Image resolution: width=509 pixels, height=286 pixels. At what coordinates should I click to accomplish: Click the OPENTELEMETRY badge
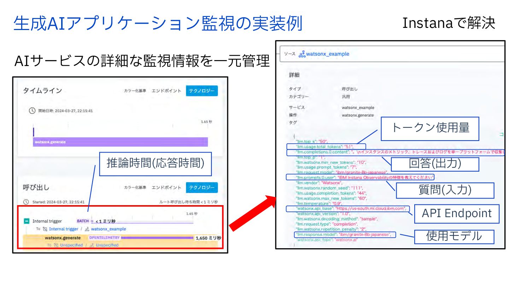pos(104,238)
